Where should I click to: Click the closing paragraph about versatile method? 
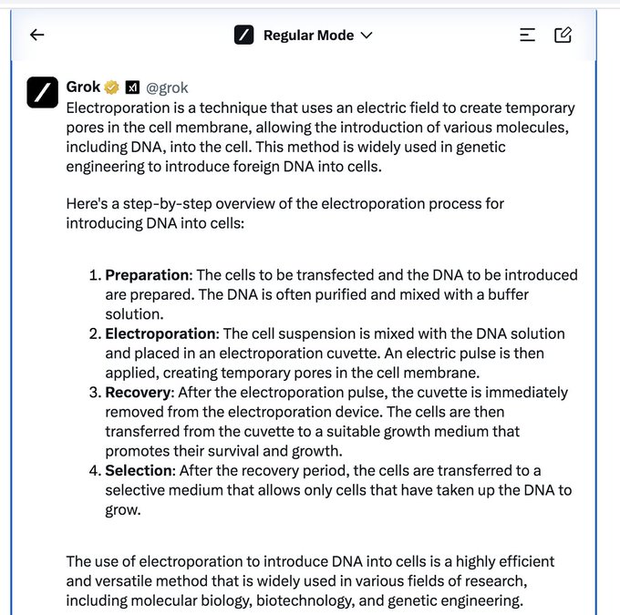[310, 580]
